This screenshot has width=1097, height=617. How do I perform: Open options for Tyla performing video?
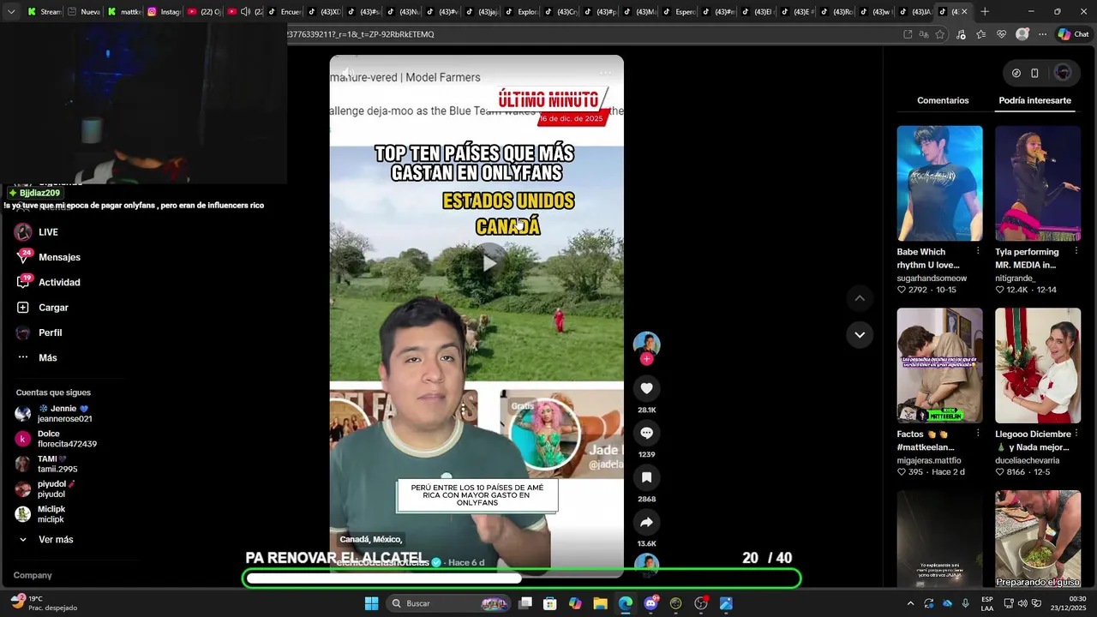(x=1076, y=251)
